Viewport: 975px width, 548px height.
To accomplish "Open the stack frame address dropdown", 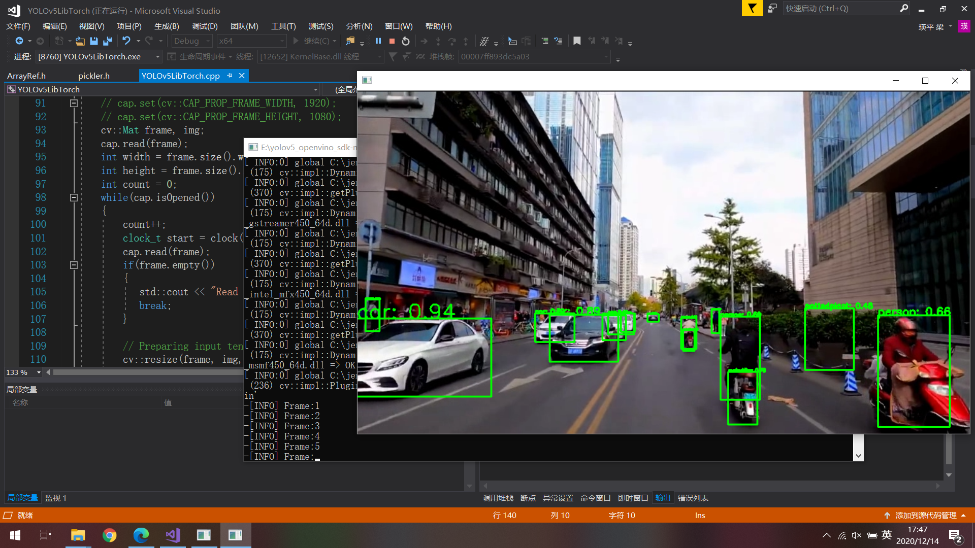I will tap(534, 56).
